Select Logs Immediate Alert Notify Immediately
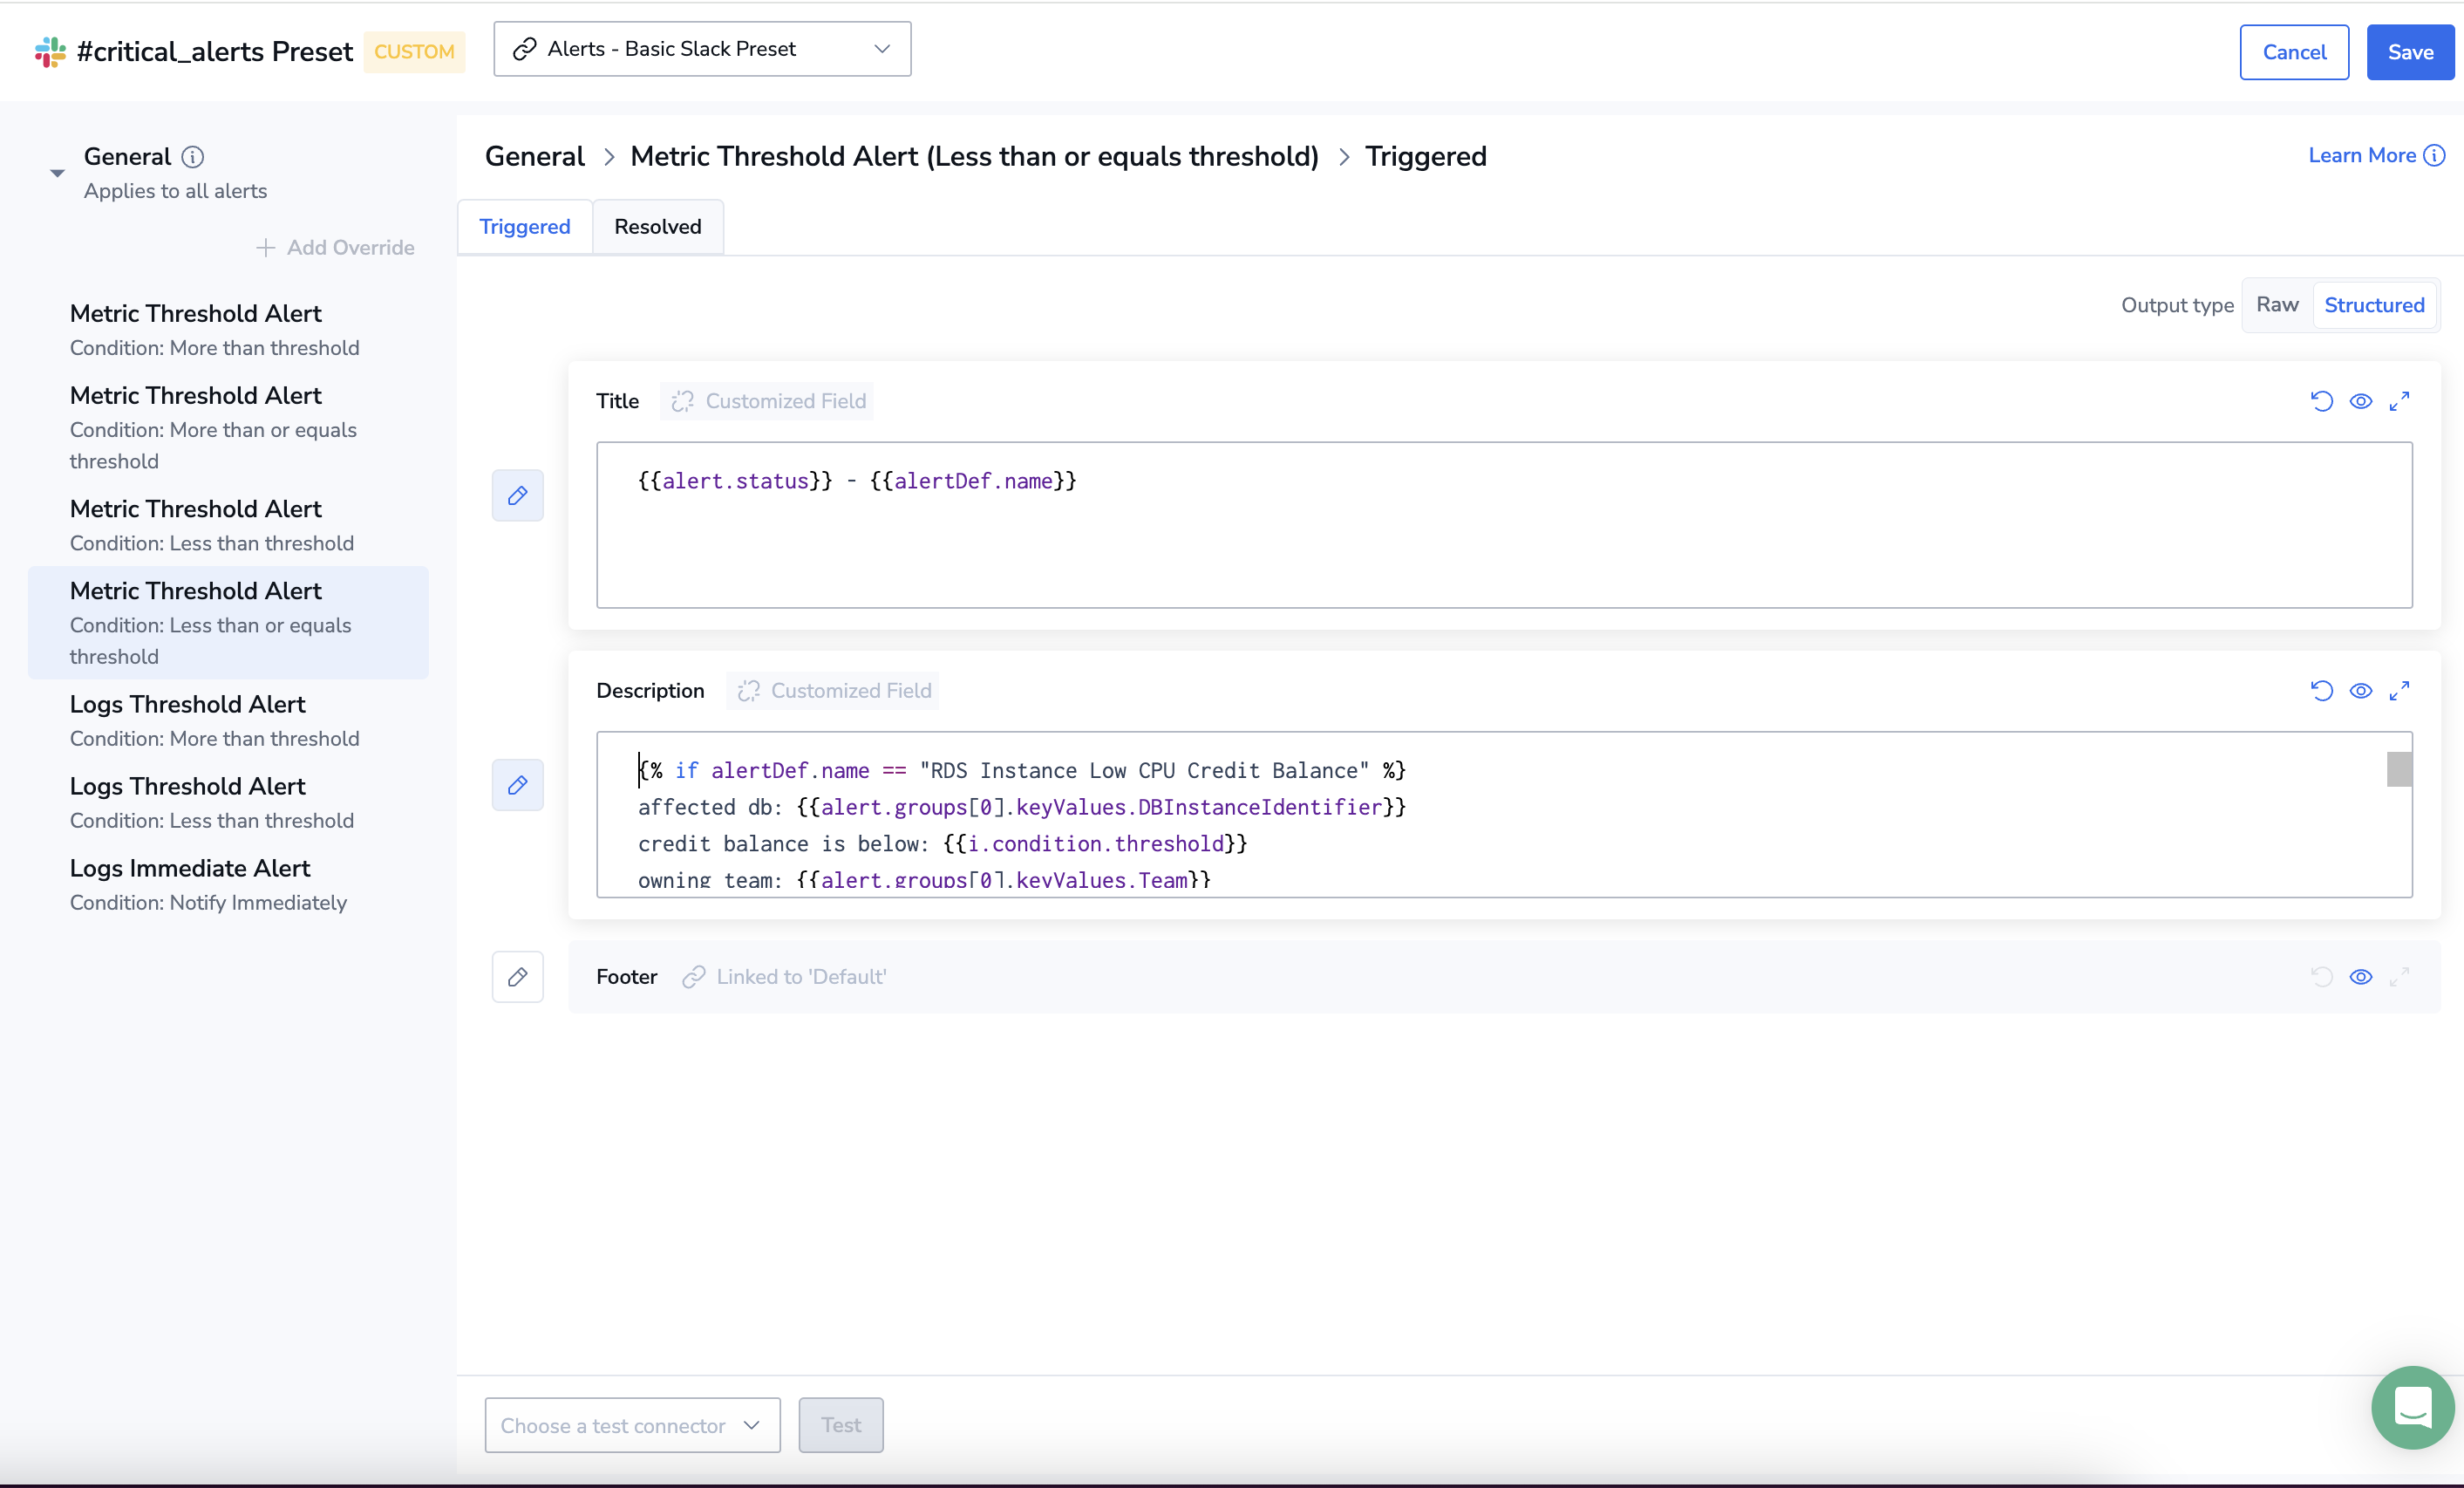This screenshot has height=1488, width=2464. (x=229, y=884)
